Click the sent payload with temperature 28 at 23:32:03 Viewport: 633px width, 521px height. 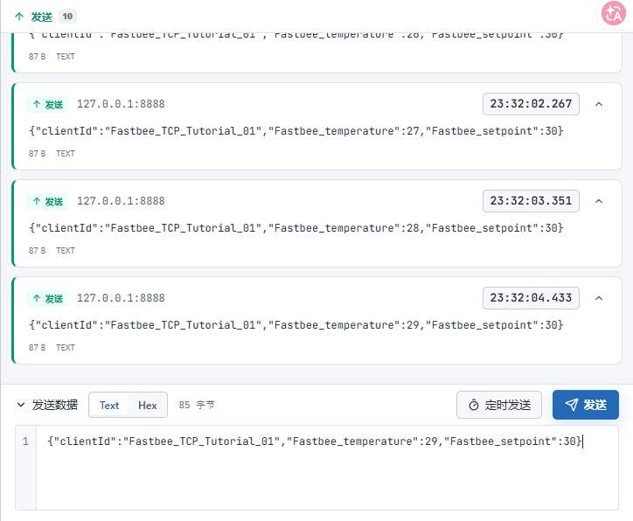click(296, 228)
